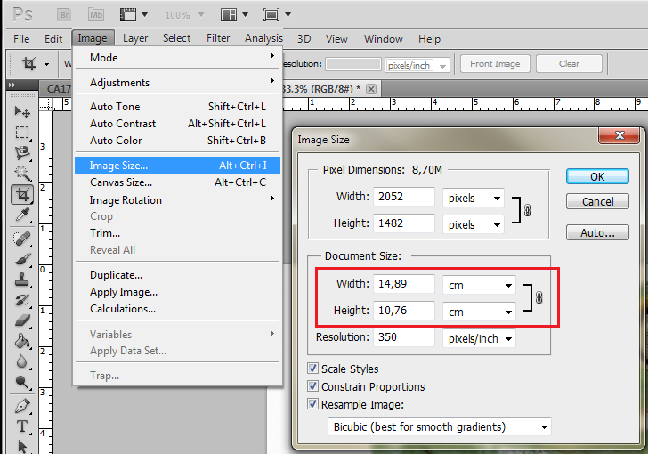The image size is (648, 454).
Task: Open the Resolution pixels/inch dropdown
Action: 480,338
